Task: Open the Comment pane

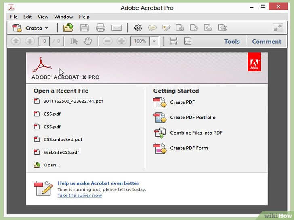Action: click(267, 42)
